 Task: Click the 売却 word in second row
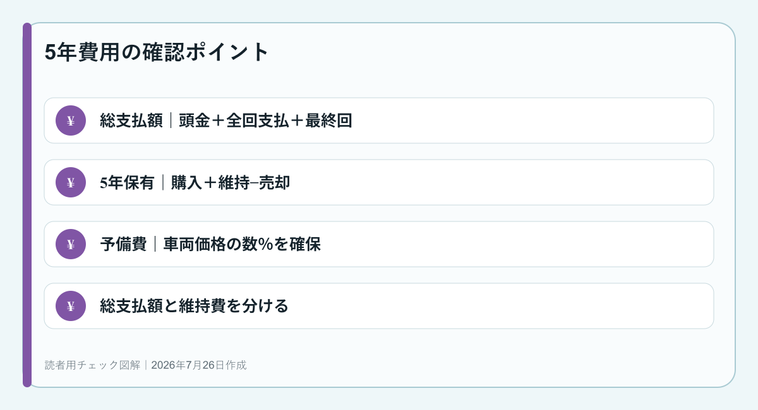click(275, 182)
